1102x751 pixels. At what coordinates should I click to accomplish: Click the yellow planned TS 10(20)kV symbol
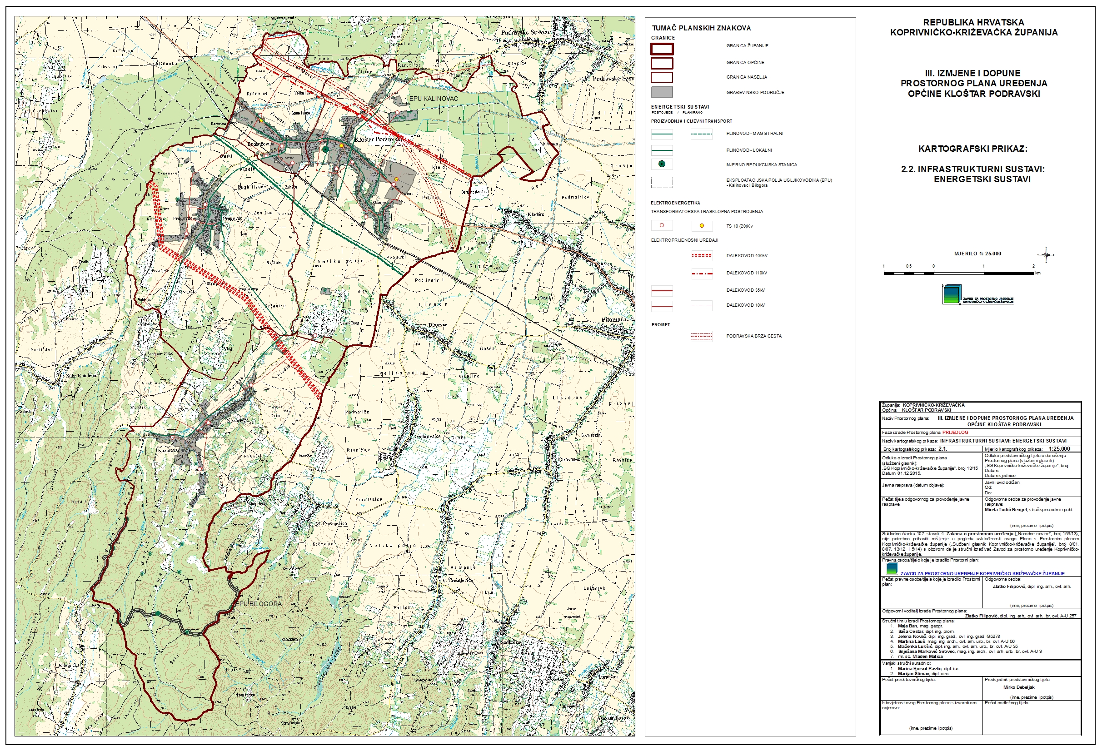pos(701,226)
